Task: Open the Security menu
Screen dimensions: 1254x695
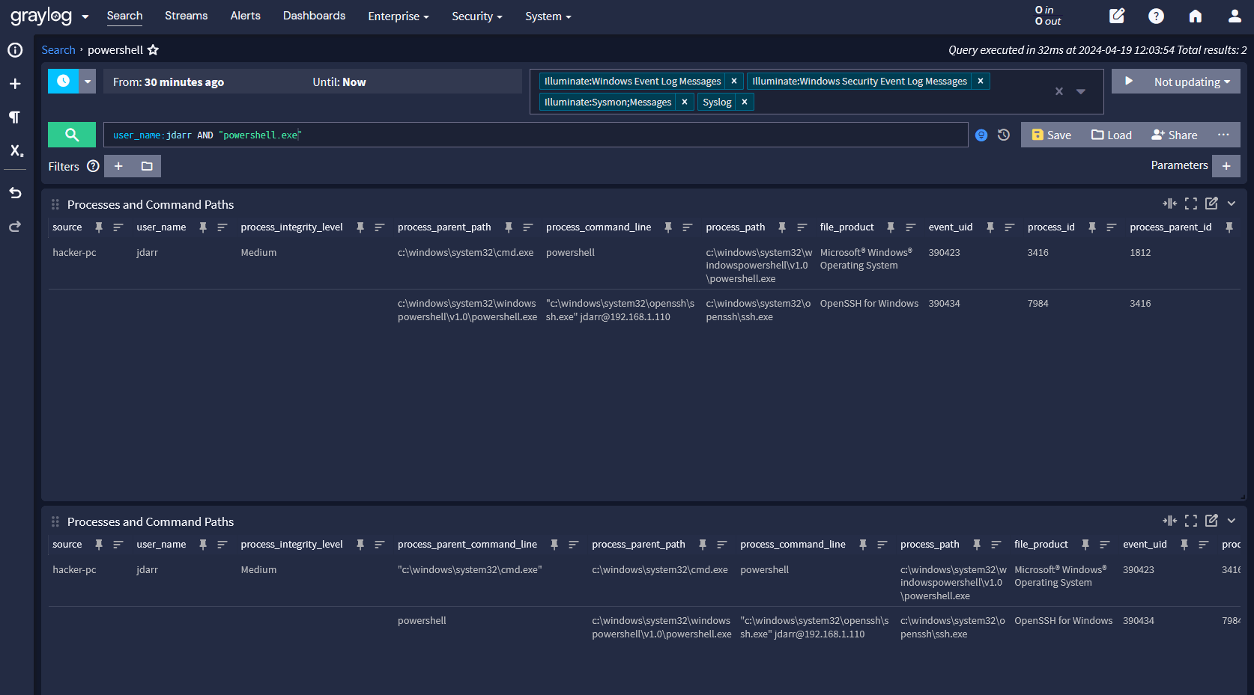Action: (x=476, y=16)
